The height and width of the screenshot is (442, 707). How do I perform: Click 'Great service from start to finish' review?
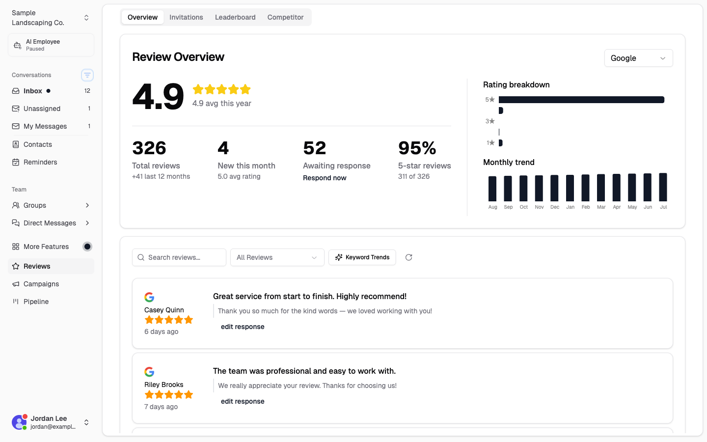(310, 296)
